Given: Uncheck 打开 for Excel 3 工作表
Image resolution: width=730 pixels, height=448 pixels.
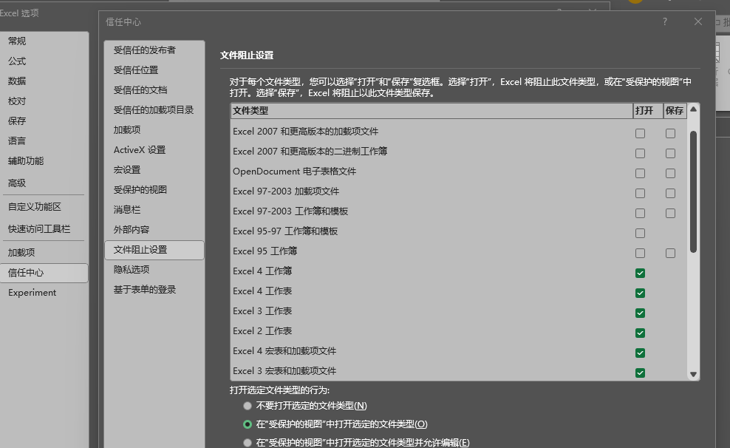Looking at the screenshot, I should click(640, 313).
